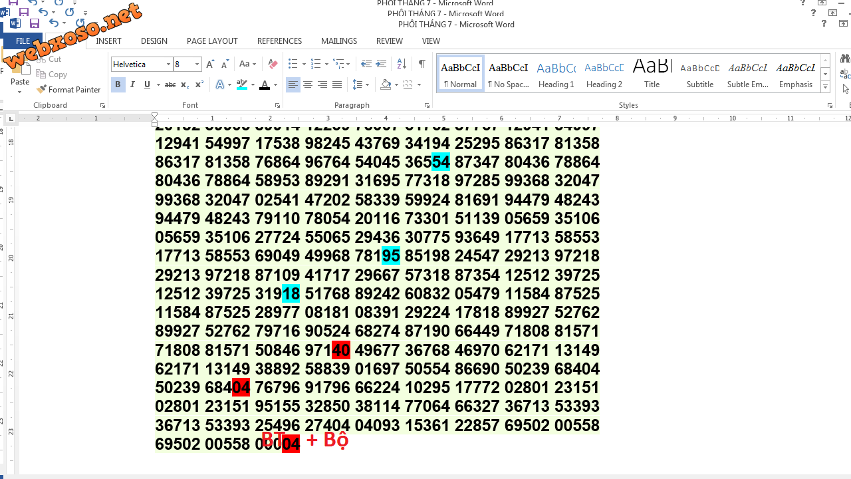Sort the text with the A-Z icon
This screenshot has height=479, width=851.
tap(402, 65)
